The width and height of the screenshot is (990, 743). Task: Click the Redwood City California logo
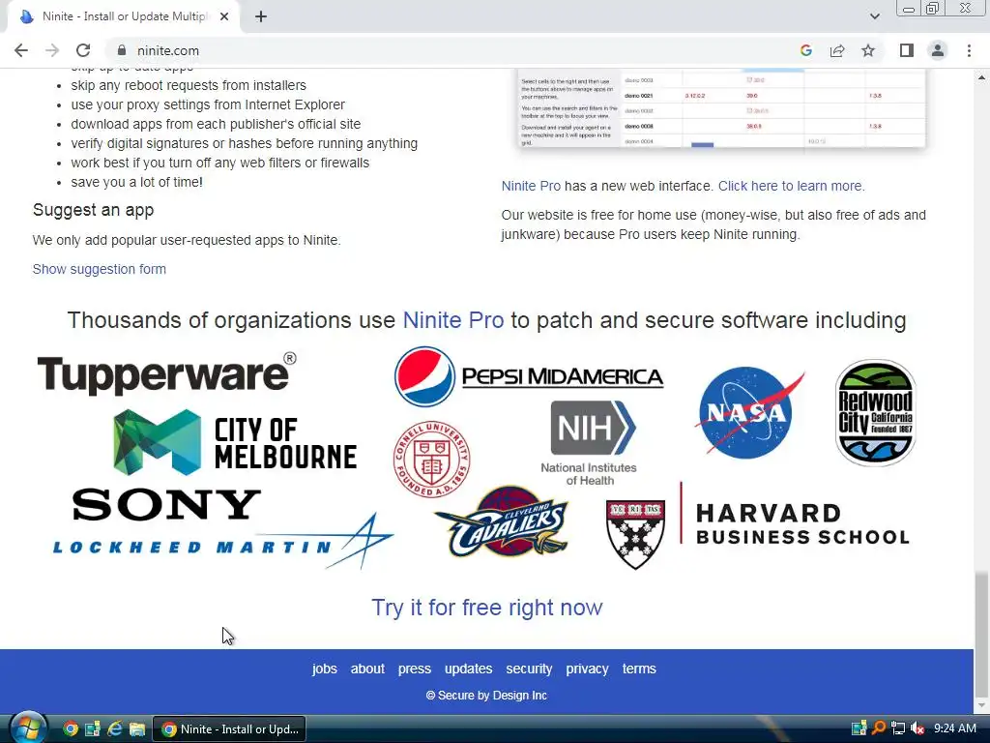coord(875,412)
